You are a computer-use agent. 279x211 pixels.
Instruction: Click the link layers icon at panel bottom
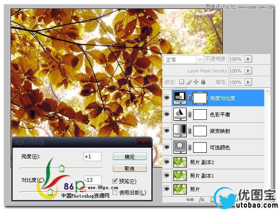click(x=190, y=200)
